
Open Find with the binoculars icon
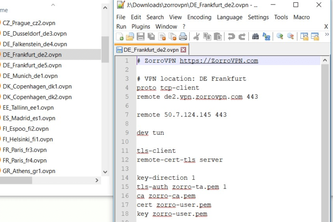click(x=256, y=37)
